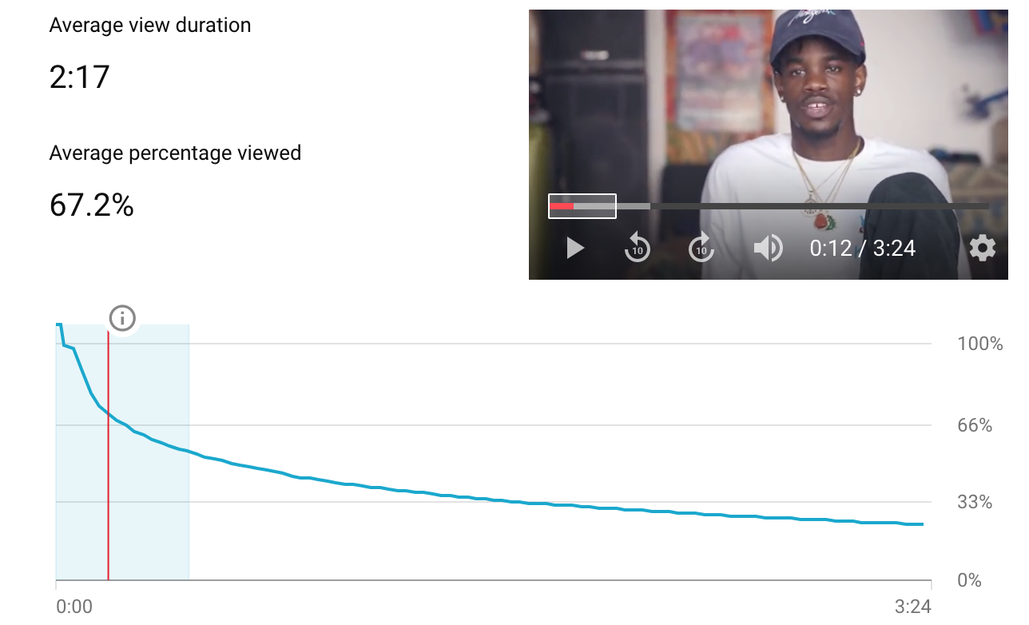Viewport: 1029px width, 625px height.
Task: Click the 66% axis label
Action: coord(975,425)
